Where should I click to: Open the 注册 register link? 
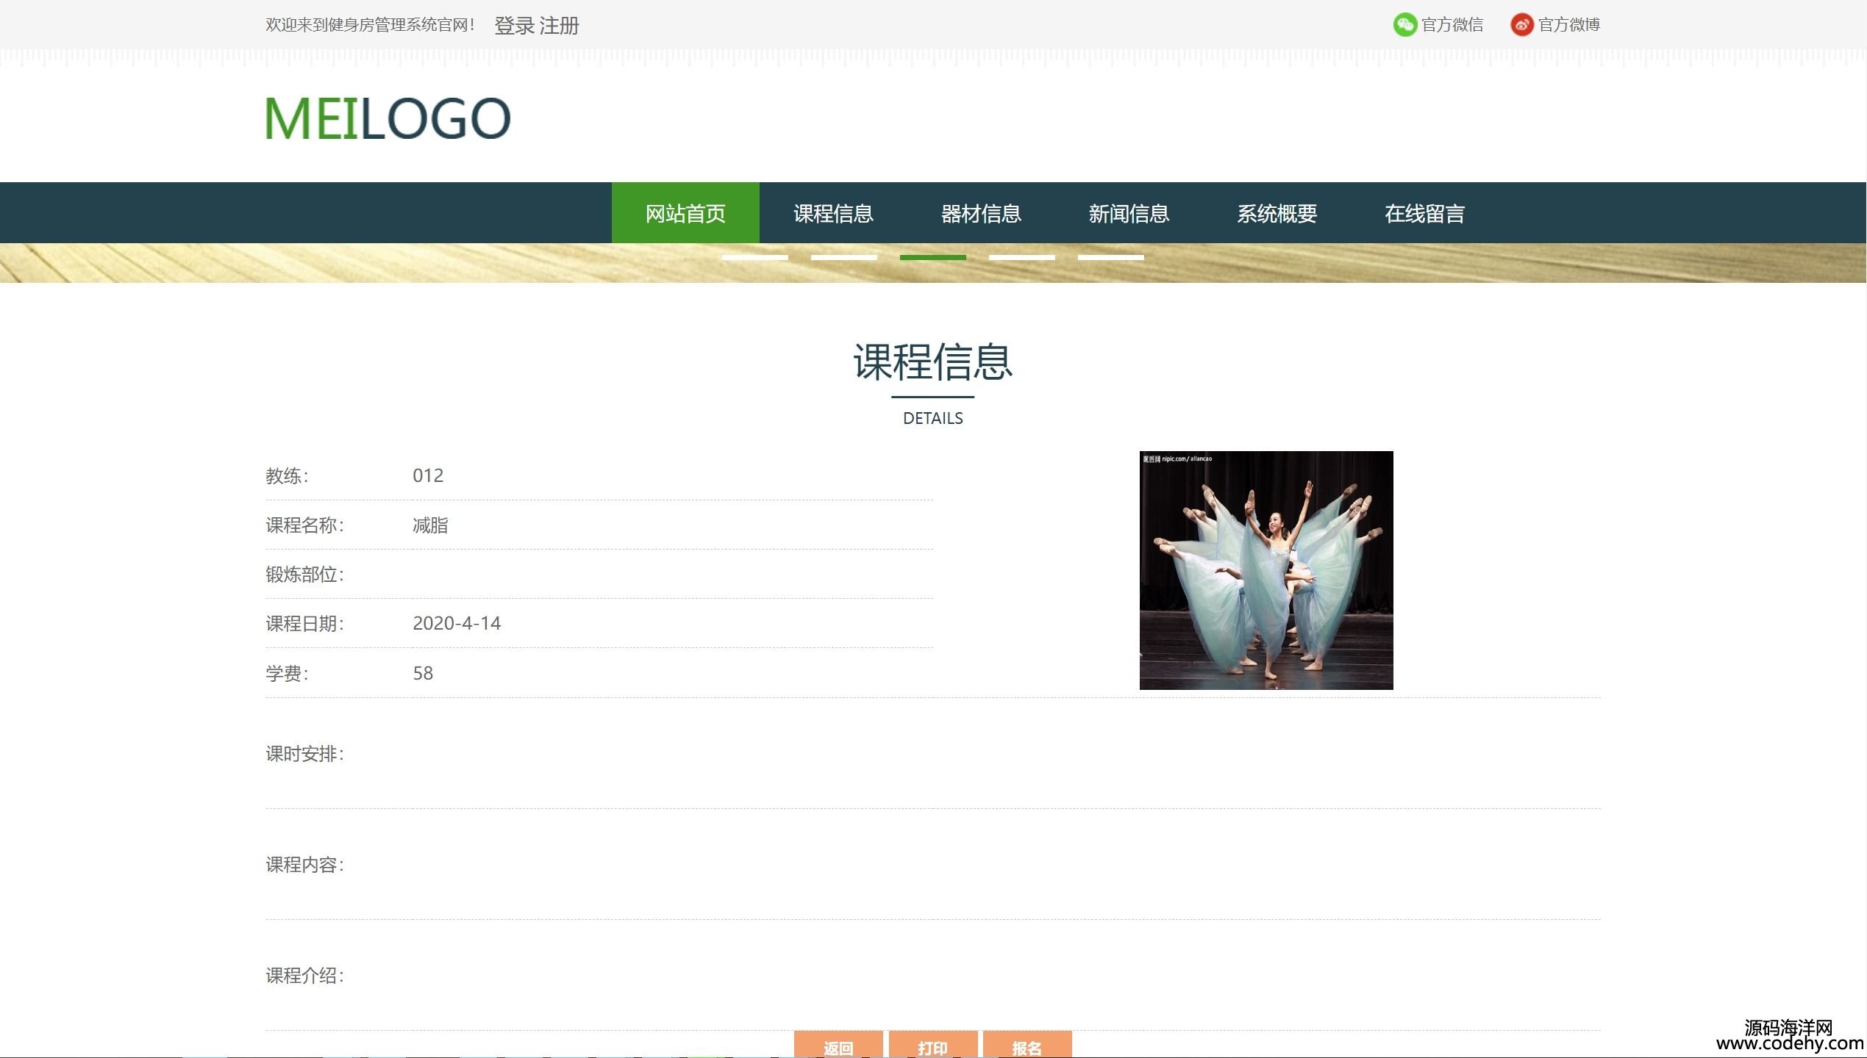tap(559, 26)
